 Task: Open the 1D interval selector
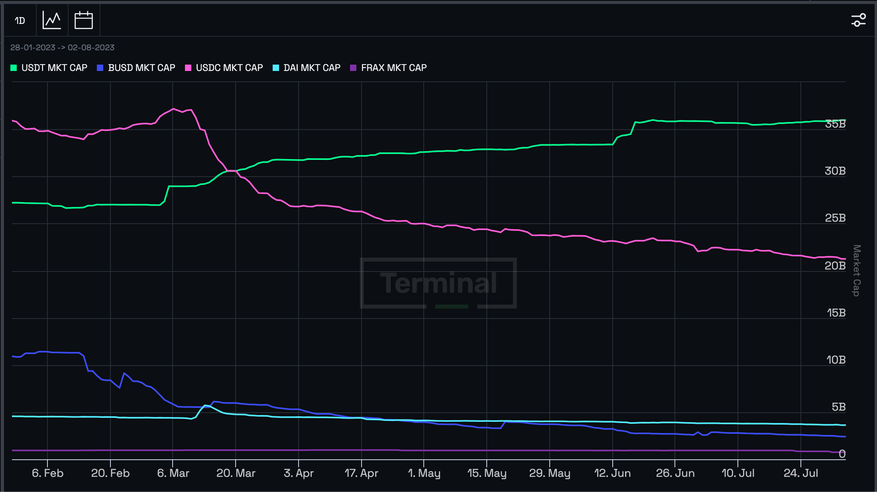pos(20,20)
